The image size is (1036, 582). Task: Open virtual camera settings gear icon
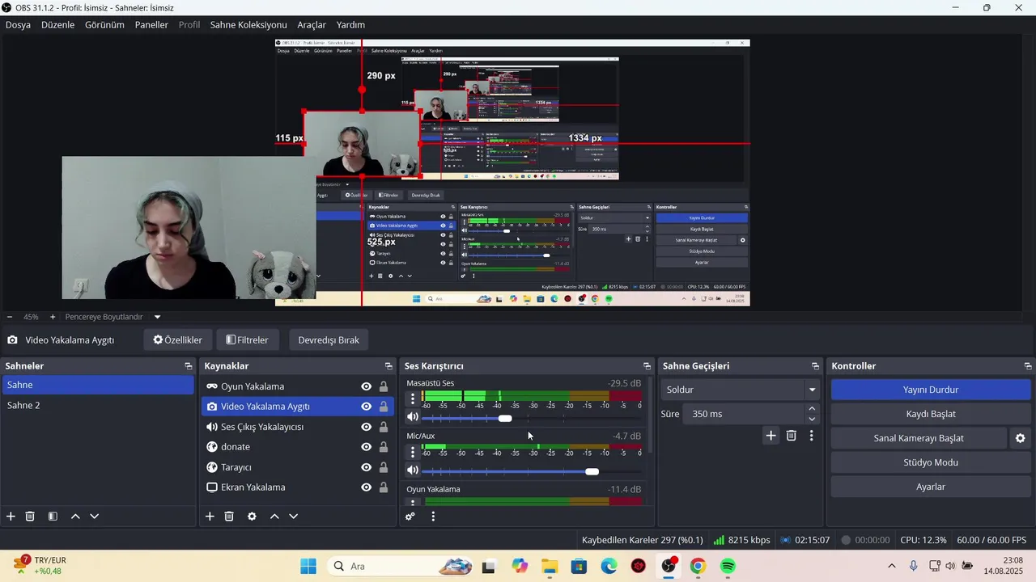pyautogui.click(x=1021, y=438)
